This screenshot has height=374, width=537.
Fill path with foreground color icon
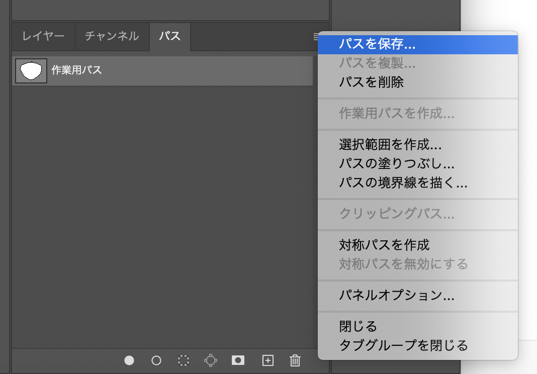(x=129, y=360)
